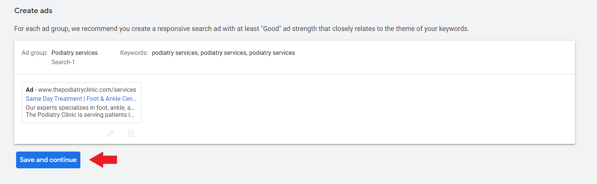The image size is (597, 184).
Task: Click the "Keywords:" label
Action: click(x=134, y=53)
